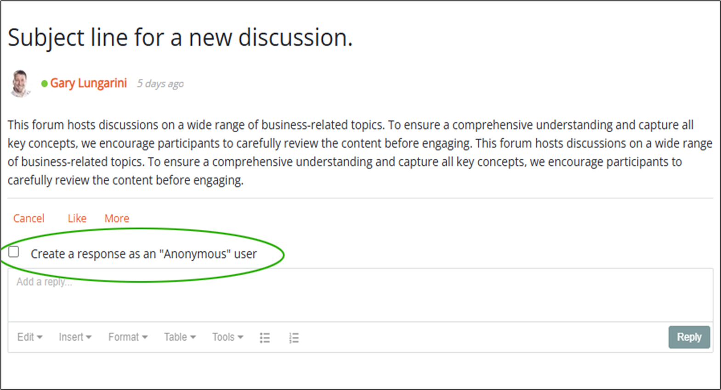The height and width of the screenshot is (390, 721).
Task: Click the discussion subject line heading
Action: click(180, 38)
